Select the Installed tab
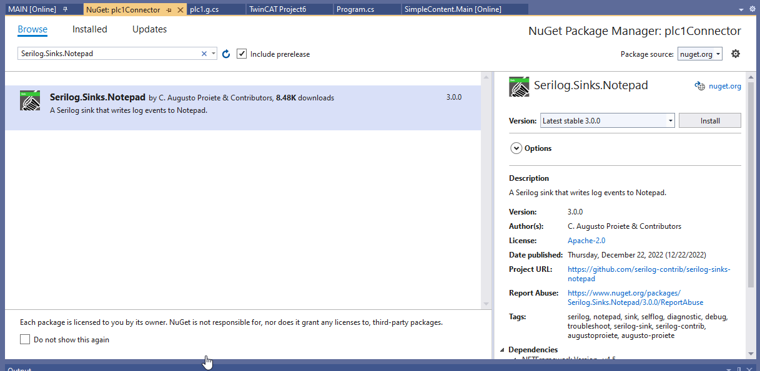 [x=90, y=29]
